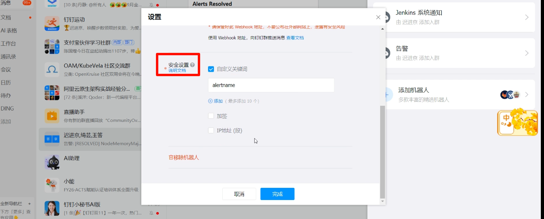Switch to 消息 in the left navigation
This screenshot has height=219, width=544.
(x=6, y=3)
